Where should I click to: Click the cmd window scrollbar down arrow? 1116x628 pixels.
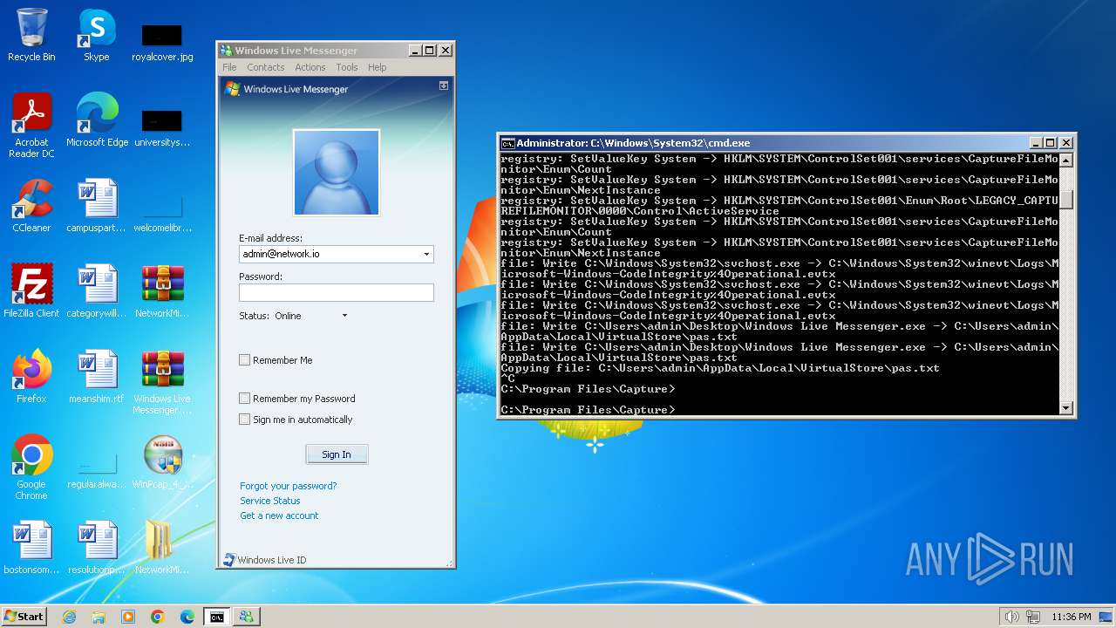tap(1066, 407)
